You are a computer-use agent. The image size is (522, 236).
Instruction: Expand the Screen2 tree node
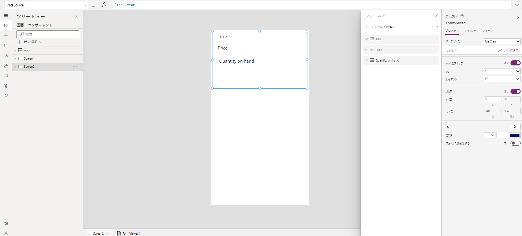coord(15,67)
